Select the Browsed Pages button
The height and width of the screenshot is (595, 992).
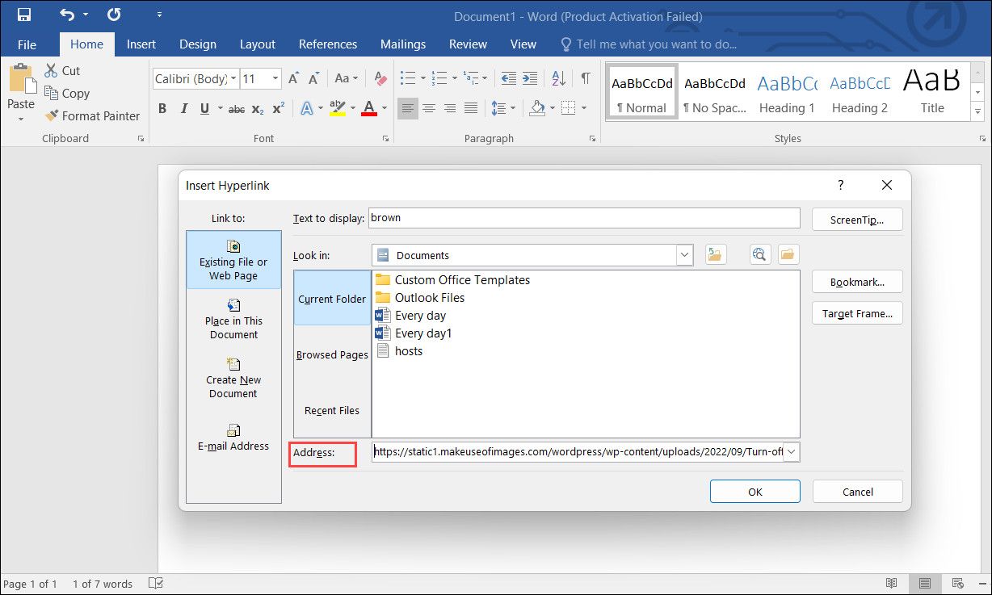(x=332, y=354)
